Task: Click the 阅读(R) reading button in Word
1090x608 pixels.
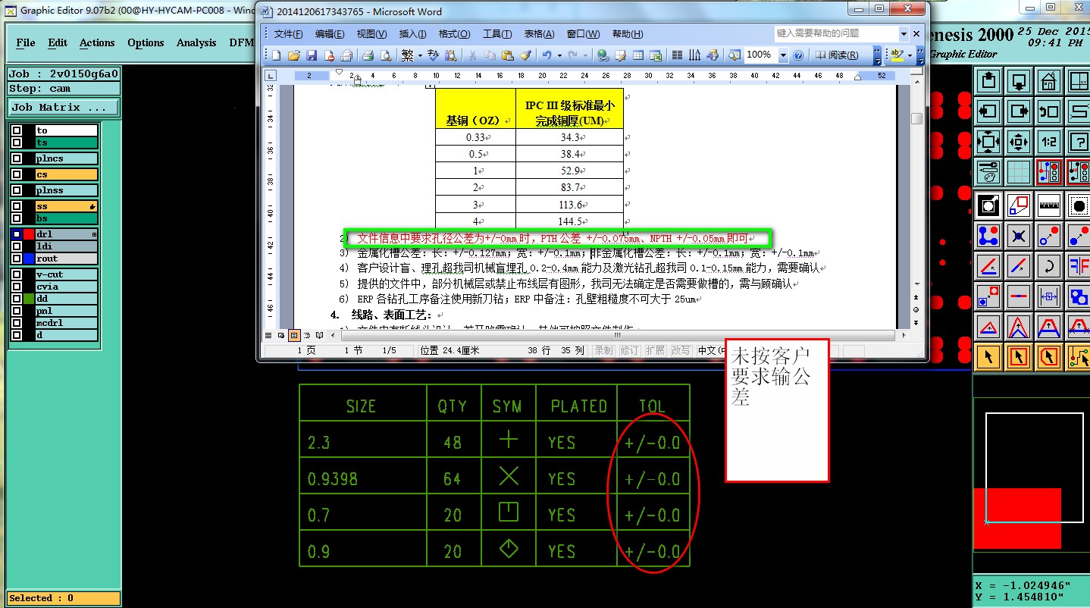Action: tap(837, 55)
